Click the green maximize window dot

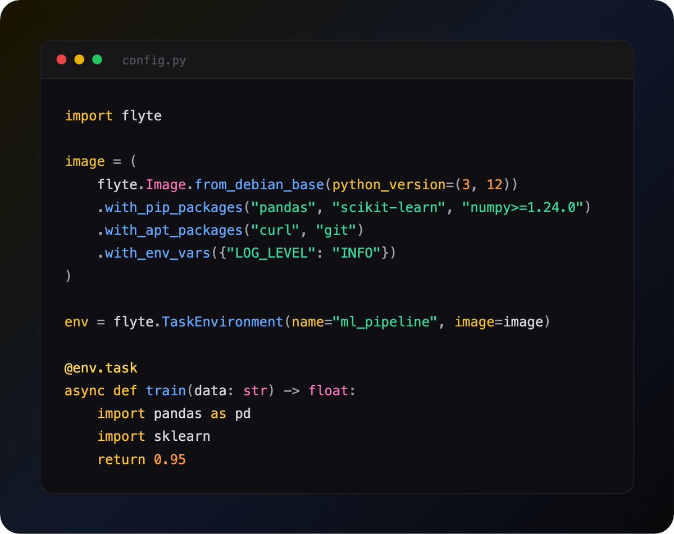[97, 60]
